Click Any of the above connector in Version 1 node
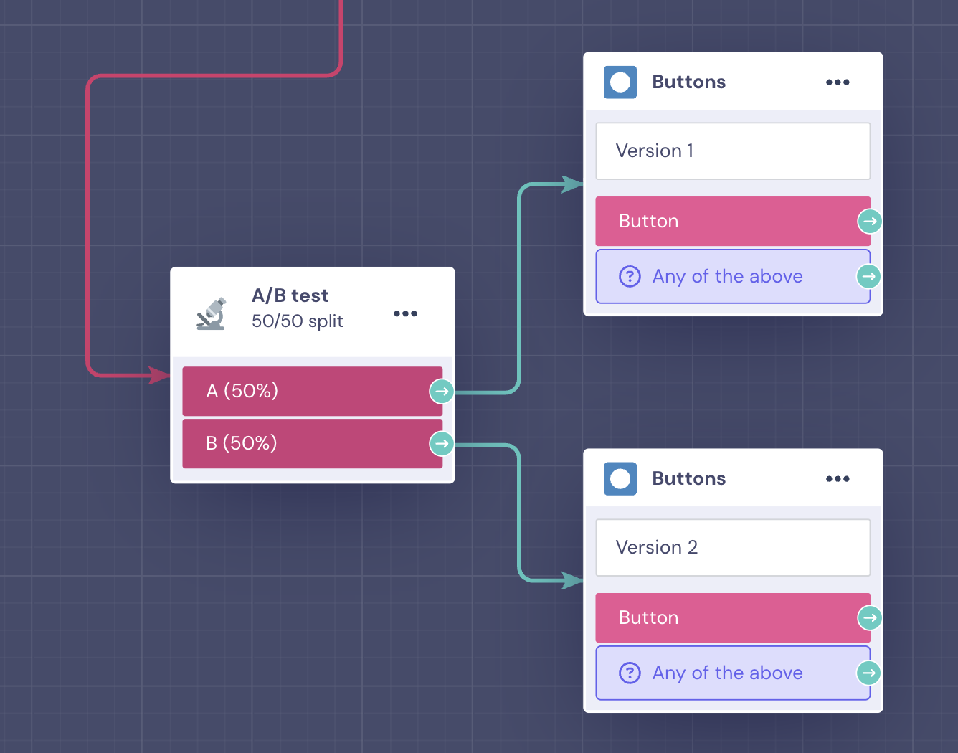This screenshot has height=753, width=958. pos(869,276)
